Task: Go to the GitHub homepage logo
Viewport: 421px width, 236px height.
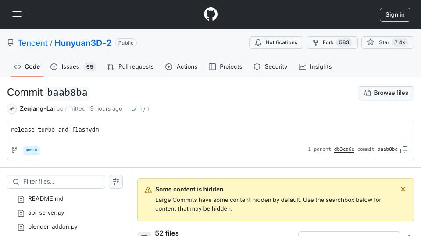Action: pyautogui.click(x=210, y=14)
